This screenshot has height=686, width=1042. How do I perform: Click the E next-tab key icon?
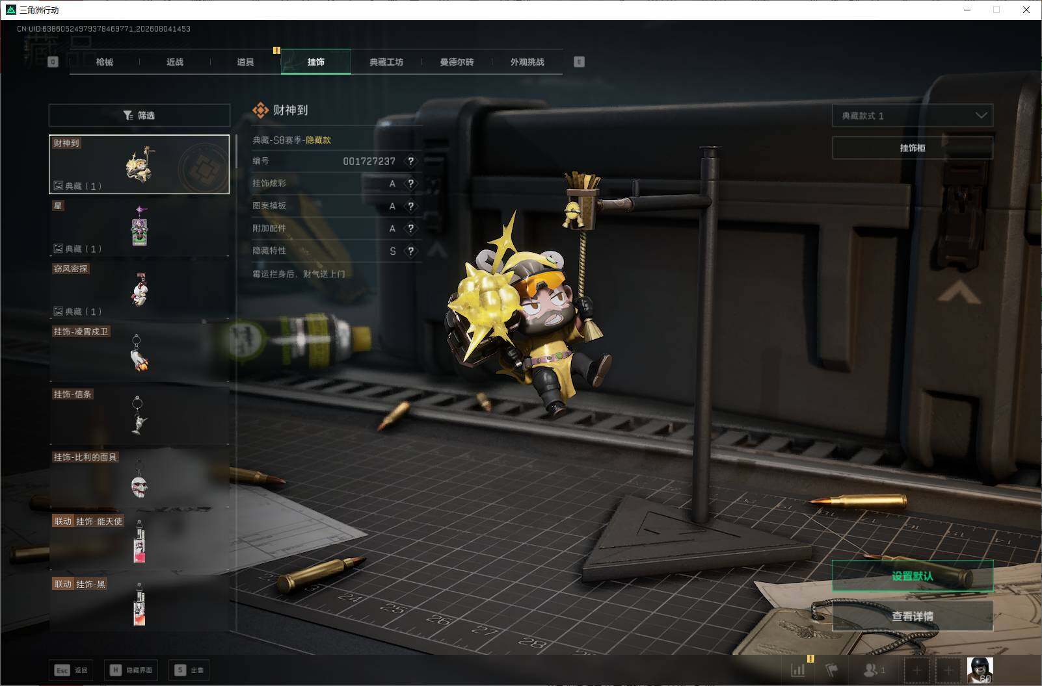click(x=579, y=62)
